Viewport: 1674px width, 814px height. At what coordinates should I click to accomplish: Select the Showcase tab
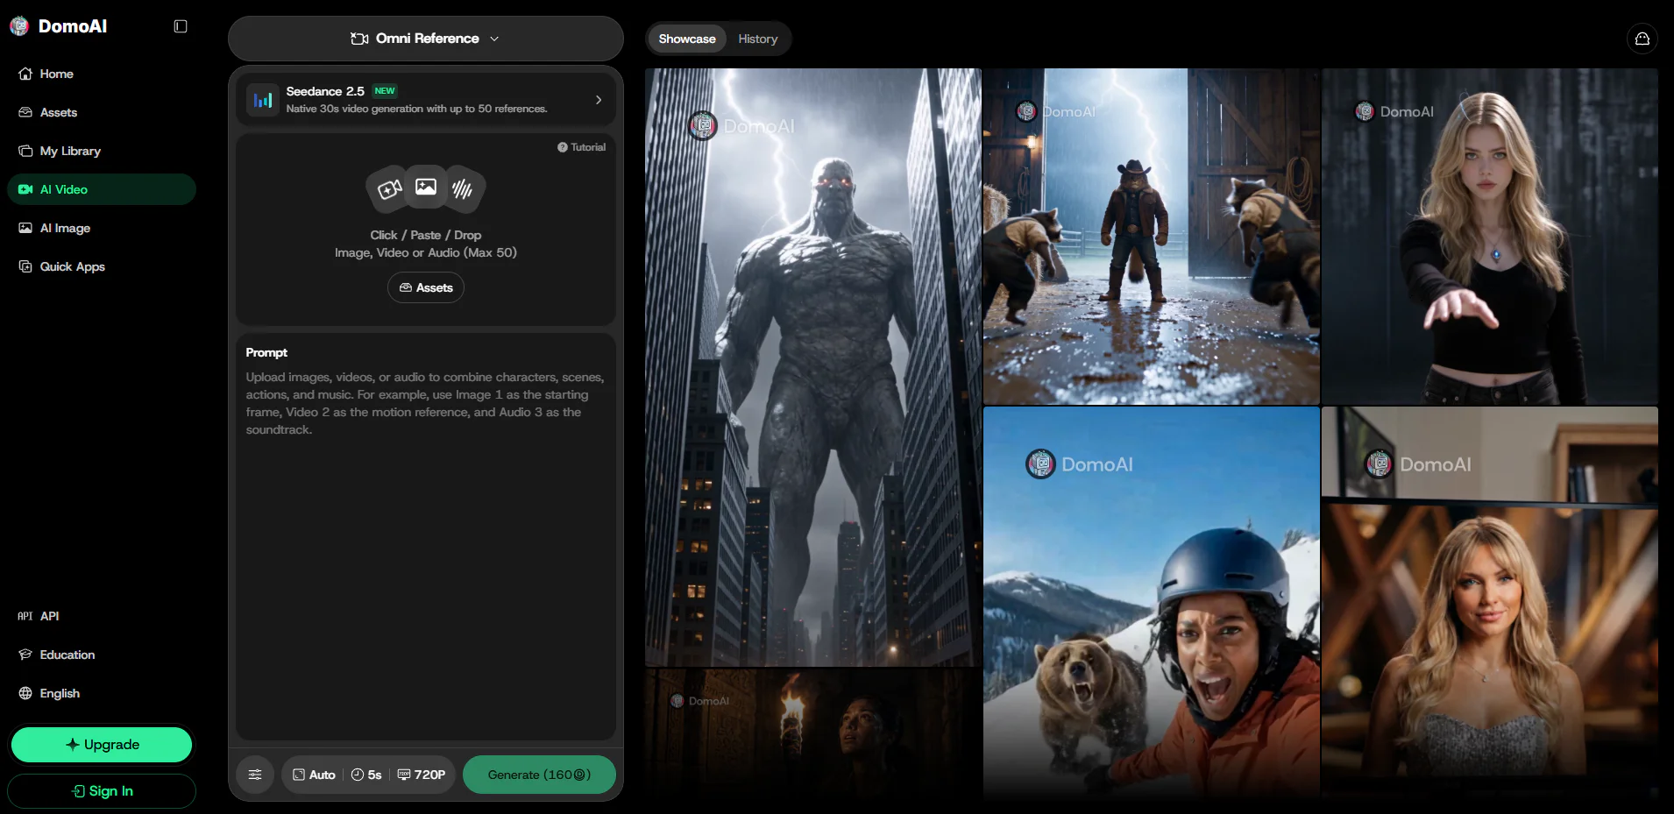pyautogui.click(x=687, y=39)
